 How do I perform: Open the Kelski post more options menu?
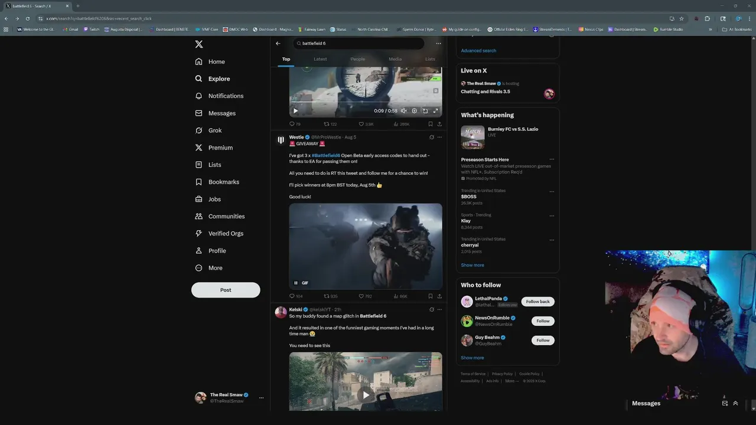(439, 309)
